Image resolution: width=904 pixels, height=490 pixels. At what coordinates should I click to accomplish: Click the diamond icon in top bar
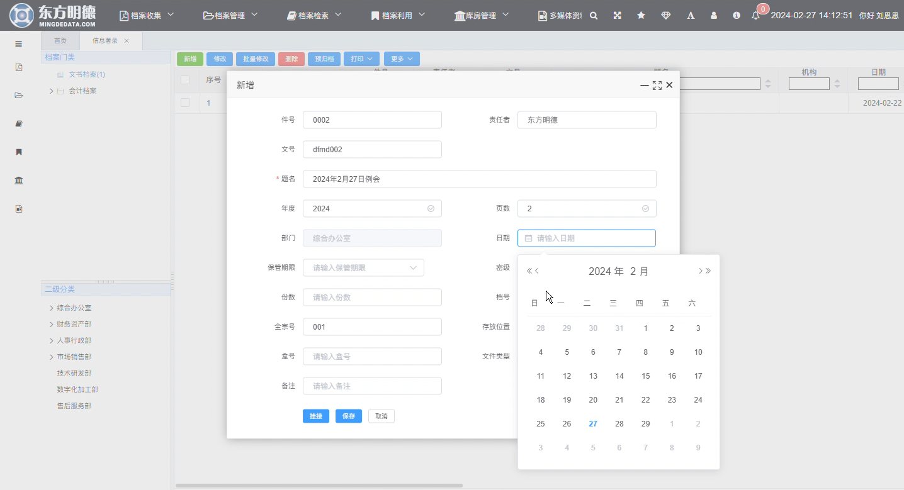[x=665, y=16]
